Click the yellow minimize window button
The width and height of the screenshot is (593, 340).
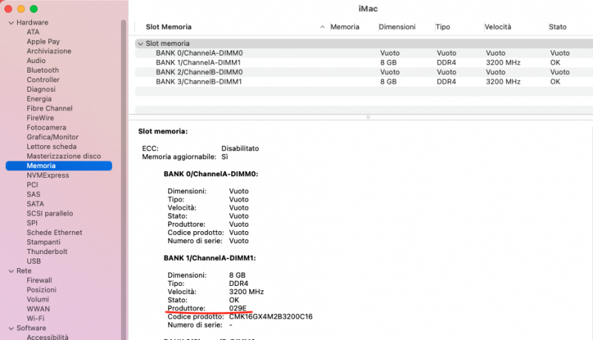[x=21, y=9]
